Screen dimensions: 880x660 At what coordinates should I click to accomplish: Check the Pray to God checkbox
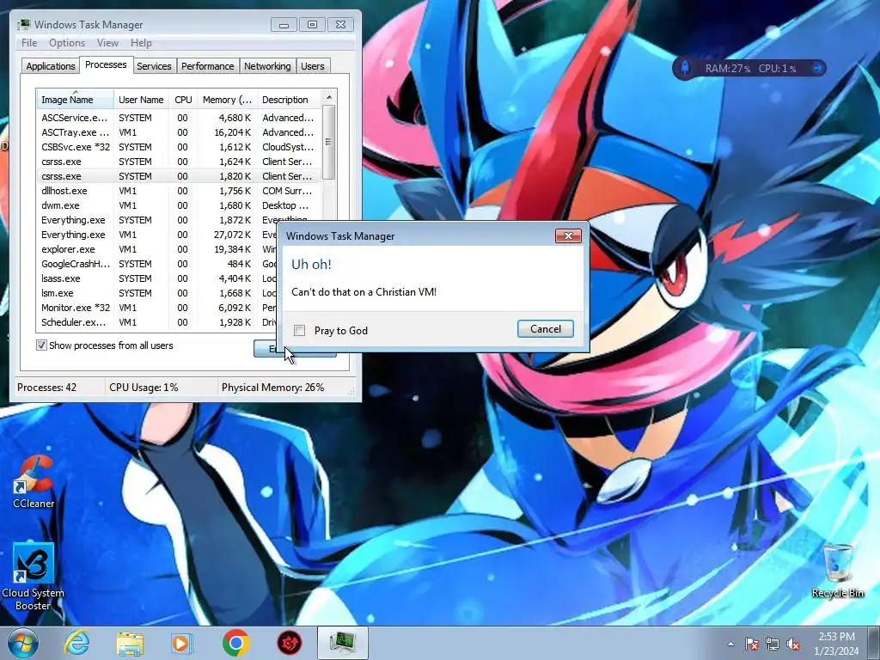(300, 331)
